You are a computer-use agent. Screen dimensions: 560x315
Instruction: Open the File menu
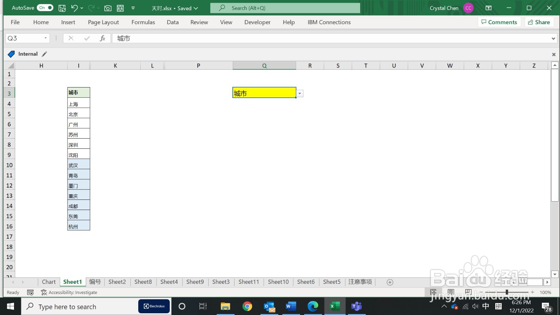[15, 22]
